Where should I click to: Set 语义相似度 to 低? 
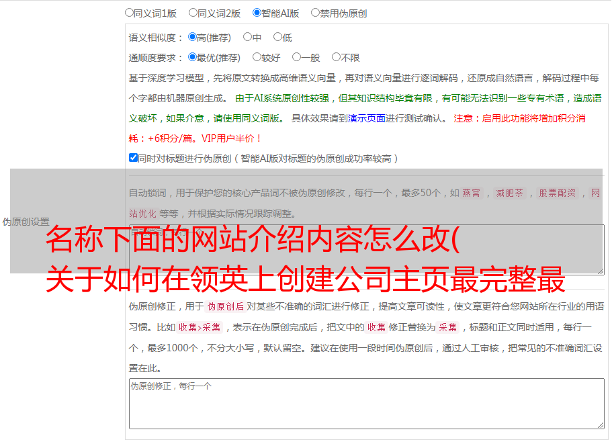[277, 37]
